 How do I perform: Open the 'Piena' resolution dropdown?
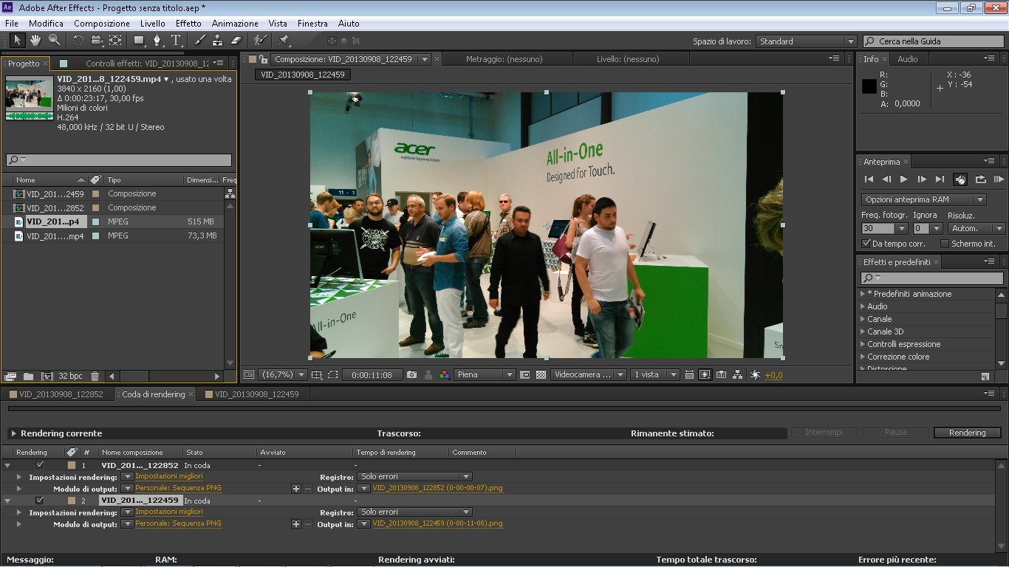485,375
